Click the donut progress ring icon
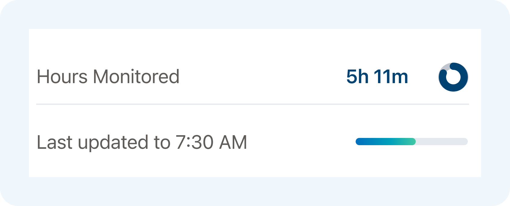Screen dimensions: 510x206 [x=453, y=77]
